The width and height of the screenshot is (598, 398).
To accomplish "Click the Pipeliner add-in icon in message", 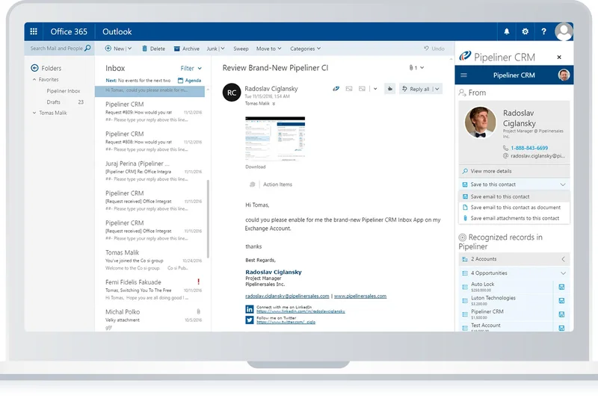I will pyautogui.click(x=336, y=89).
